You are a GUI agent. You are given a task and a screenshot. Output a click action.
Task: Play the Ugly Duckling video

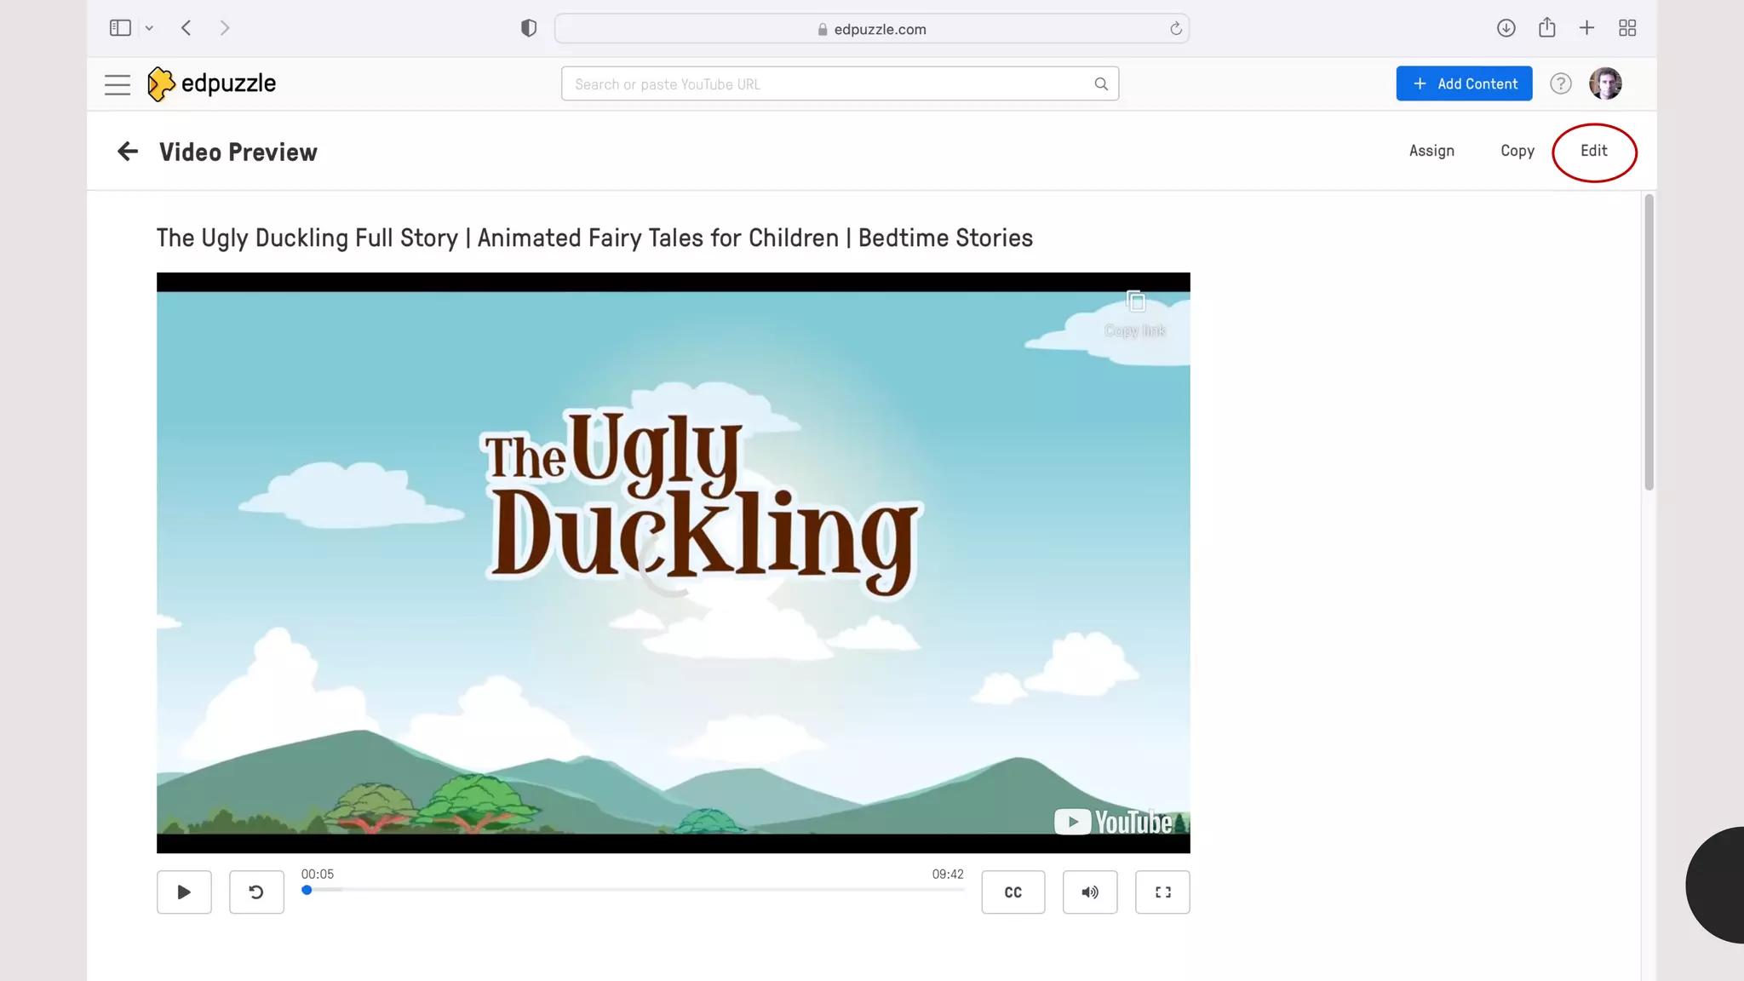tap(184, 892)
